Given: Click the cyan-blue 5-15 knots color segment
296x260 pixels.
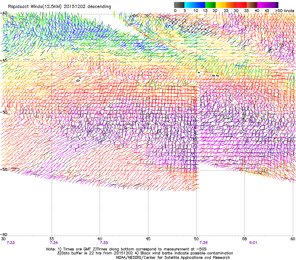Looking at the screenshot, I should [x=195, y=5].
